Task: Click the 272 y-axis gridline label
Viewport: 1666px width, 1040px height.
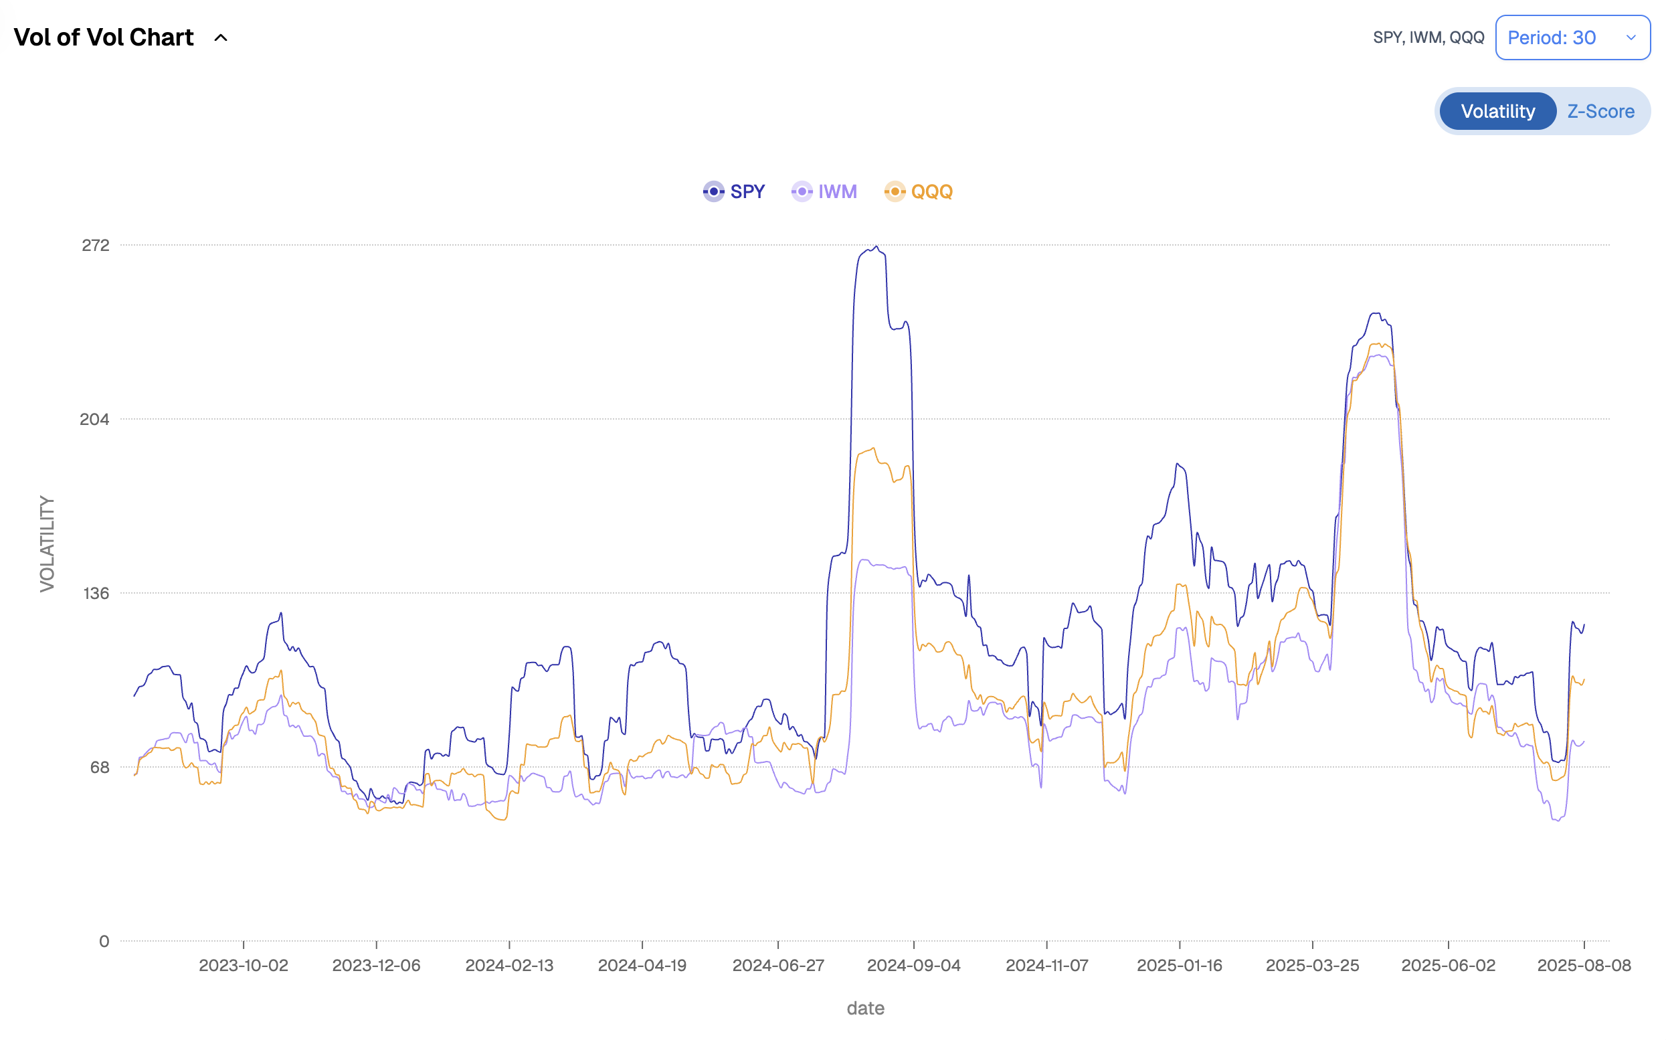Action: pos(96,246)
